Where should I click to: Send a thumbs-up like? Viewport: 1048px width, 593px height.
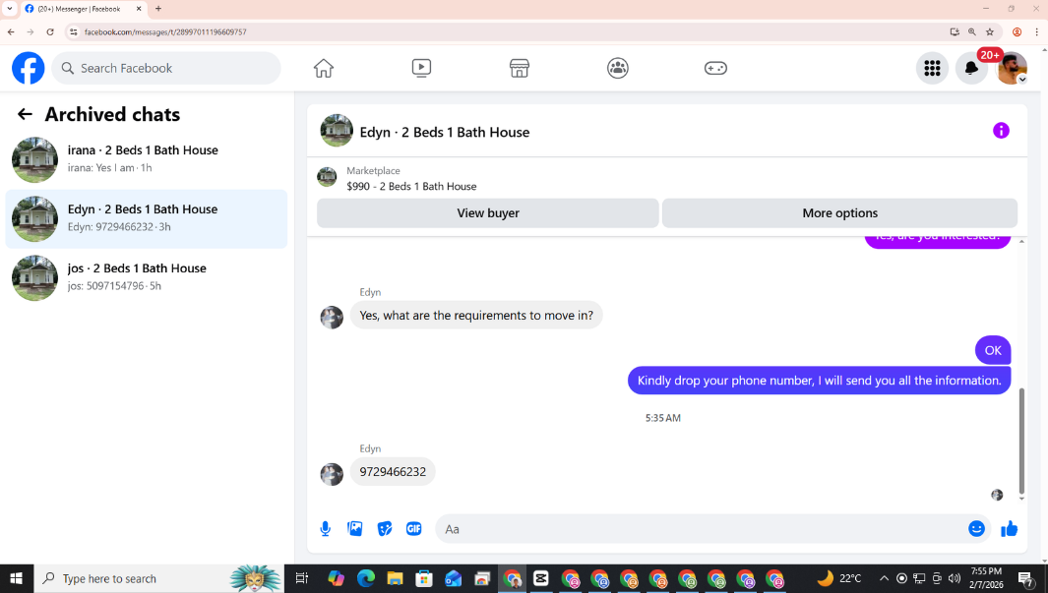click(x=1010, y=529)
